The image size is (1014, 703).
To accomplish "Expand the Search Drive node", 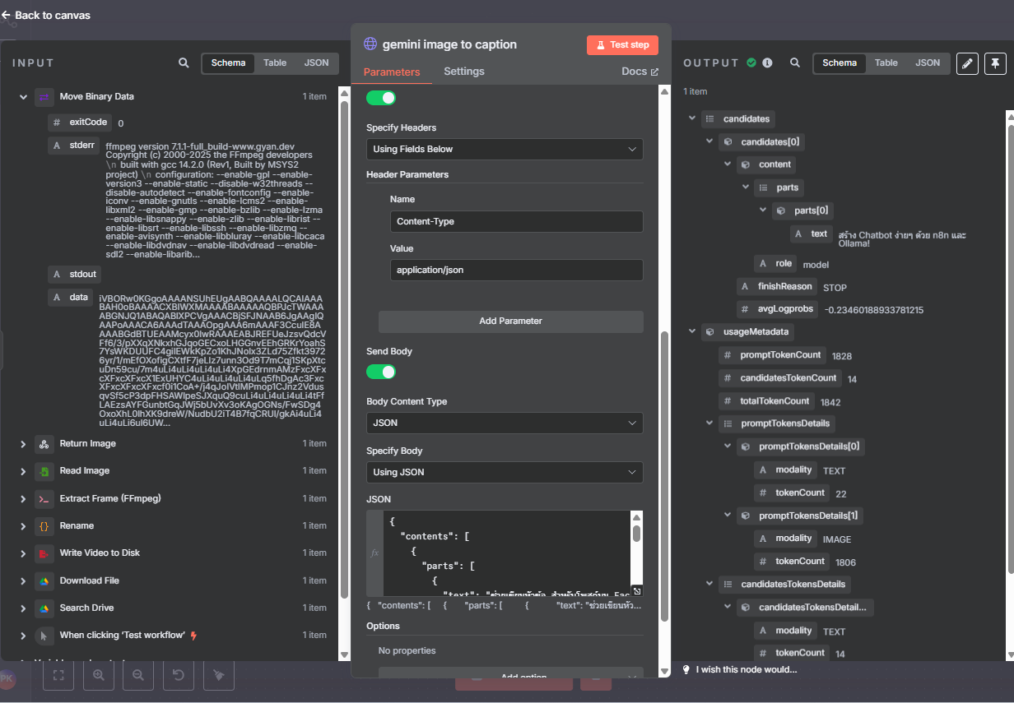I will click(x=23, y=608).
